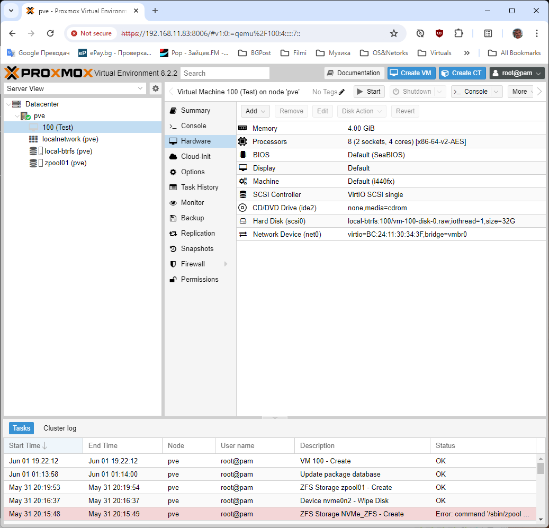Image resolution: width=549 pixels, height=528 pixels.
Task: Start the virtual machine
Action: click(369, 92)
